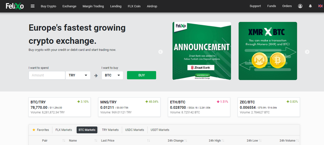Sort by 24h Change sort icon
The width and height of the screenshot is (324, 145).
coord(186,140)
